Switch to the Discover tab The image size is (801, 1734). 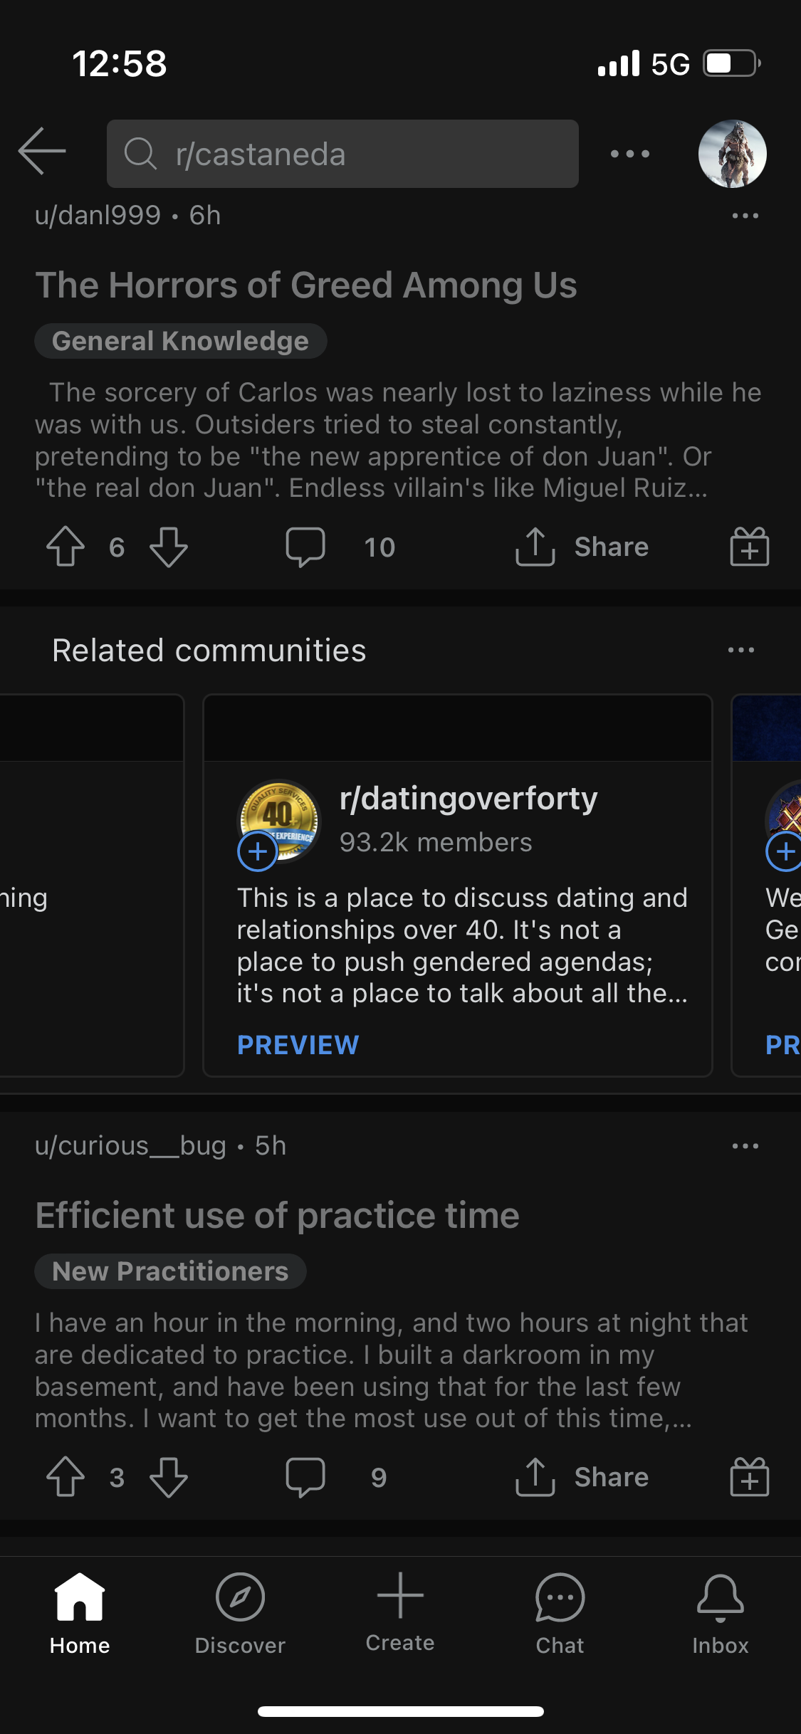240,1614
